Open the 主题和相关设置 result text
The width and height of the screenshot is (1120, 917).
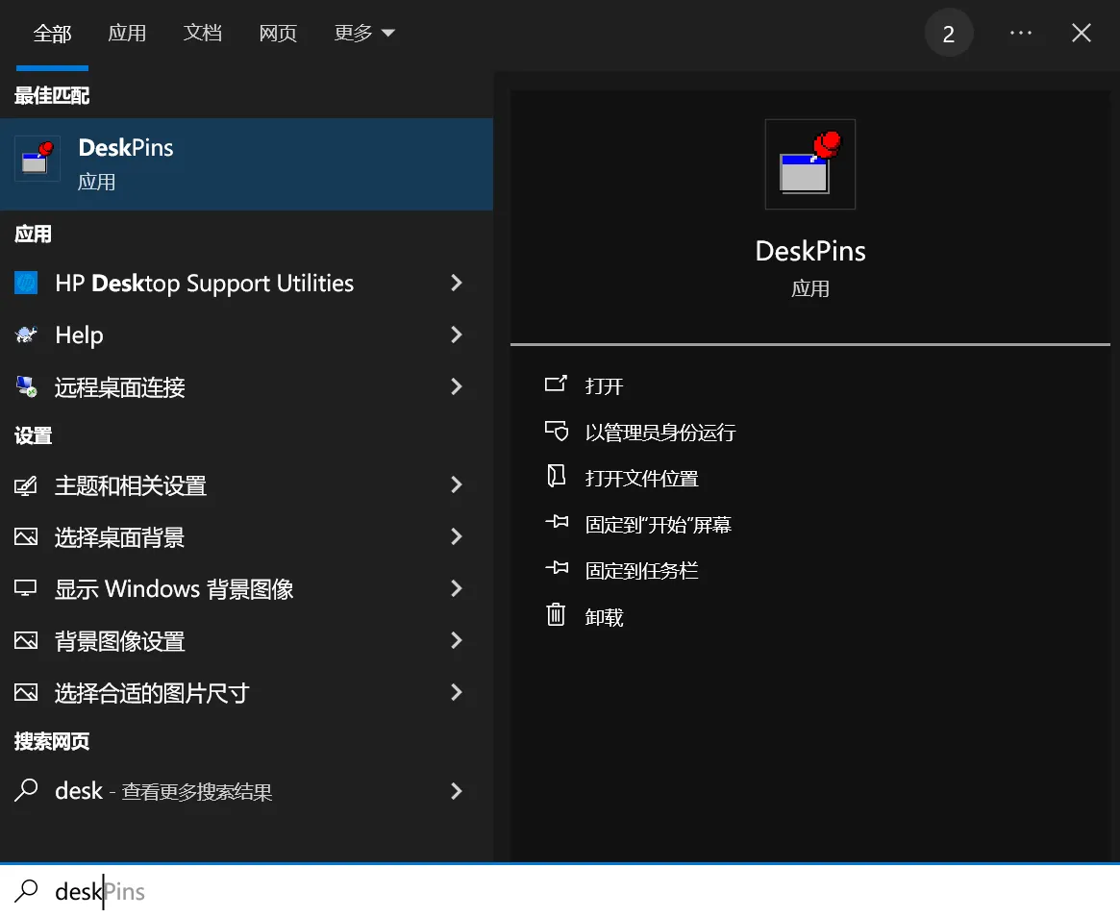tap(131, 485)
